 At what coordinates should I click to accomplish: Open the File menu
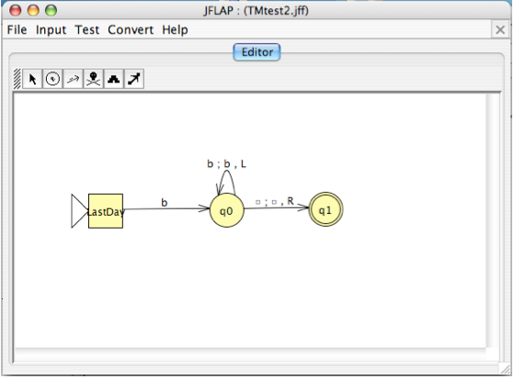[x=17, y=29]
